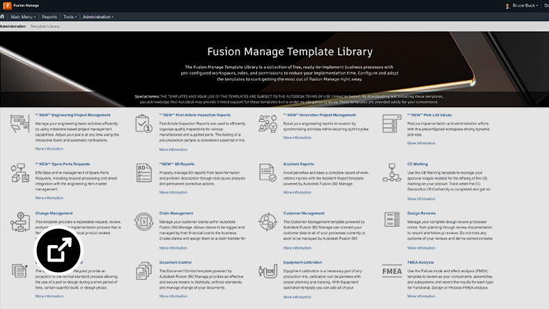Expand the Main Menu dropdown

(24, 16)
